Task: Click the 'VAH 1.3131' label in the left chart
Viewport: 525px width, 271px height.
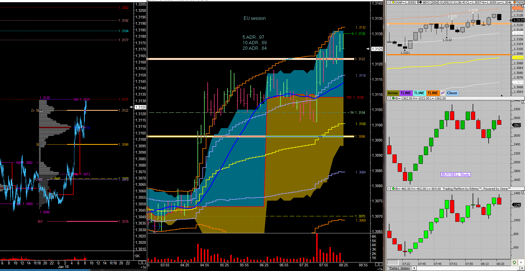Action: (x=81, y=99)
